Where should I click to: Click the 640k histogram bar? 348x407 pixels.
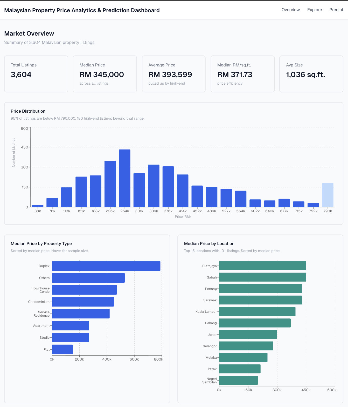click(x=270, y=204)
